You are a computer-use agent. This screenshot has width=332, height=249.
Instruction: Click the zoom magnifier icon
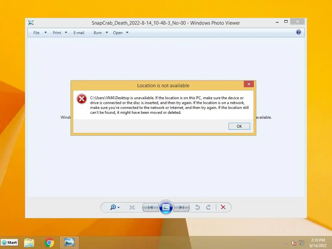[x=113, y=207]
